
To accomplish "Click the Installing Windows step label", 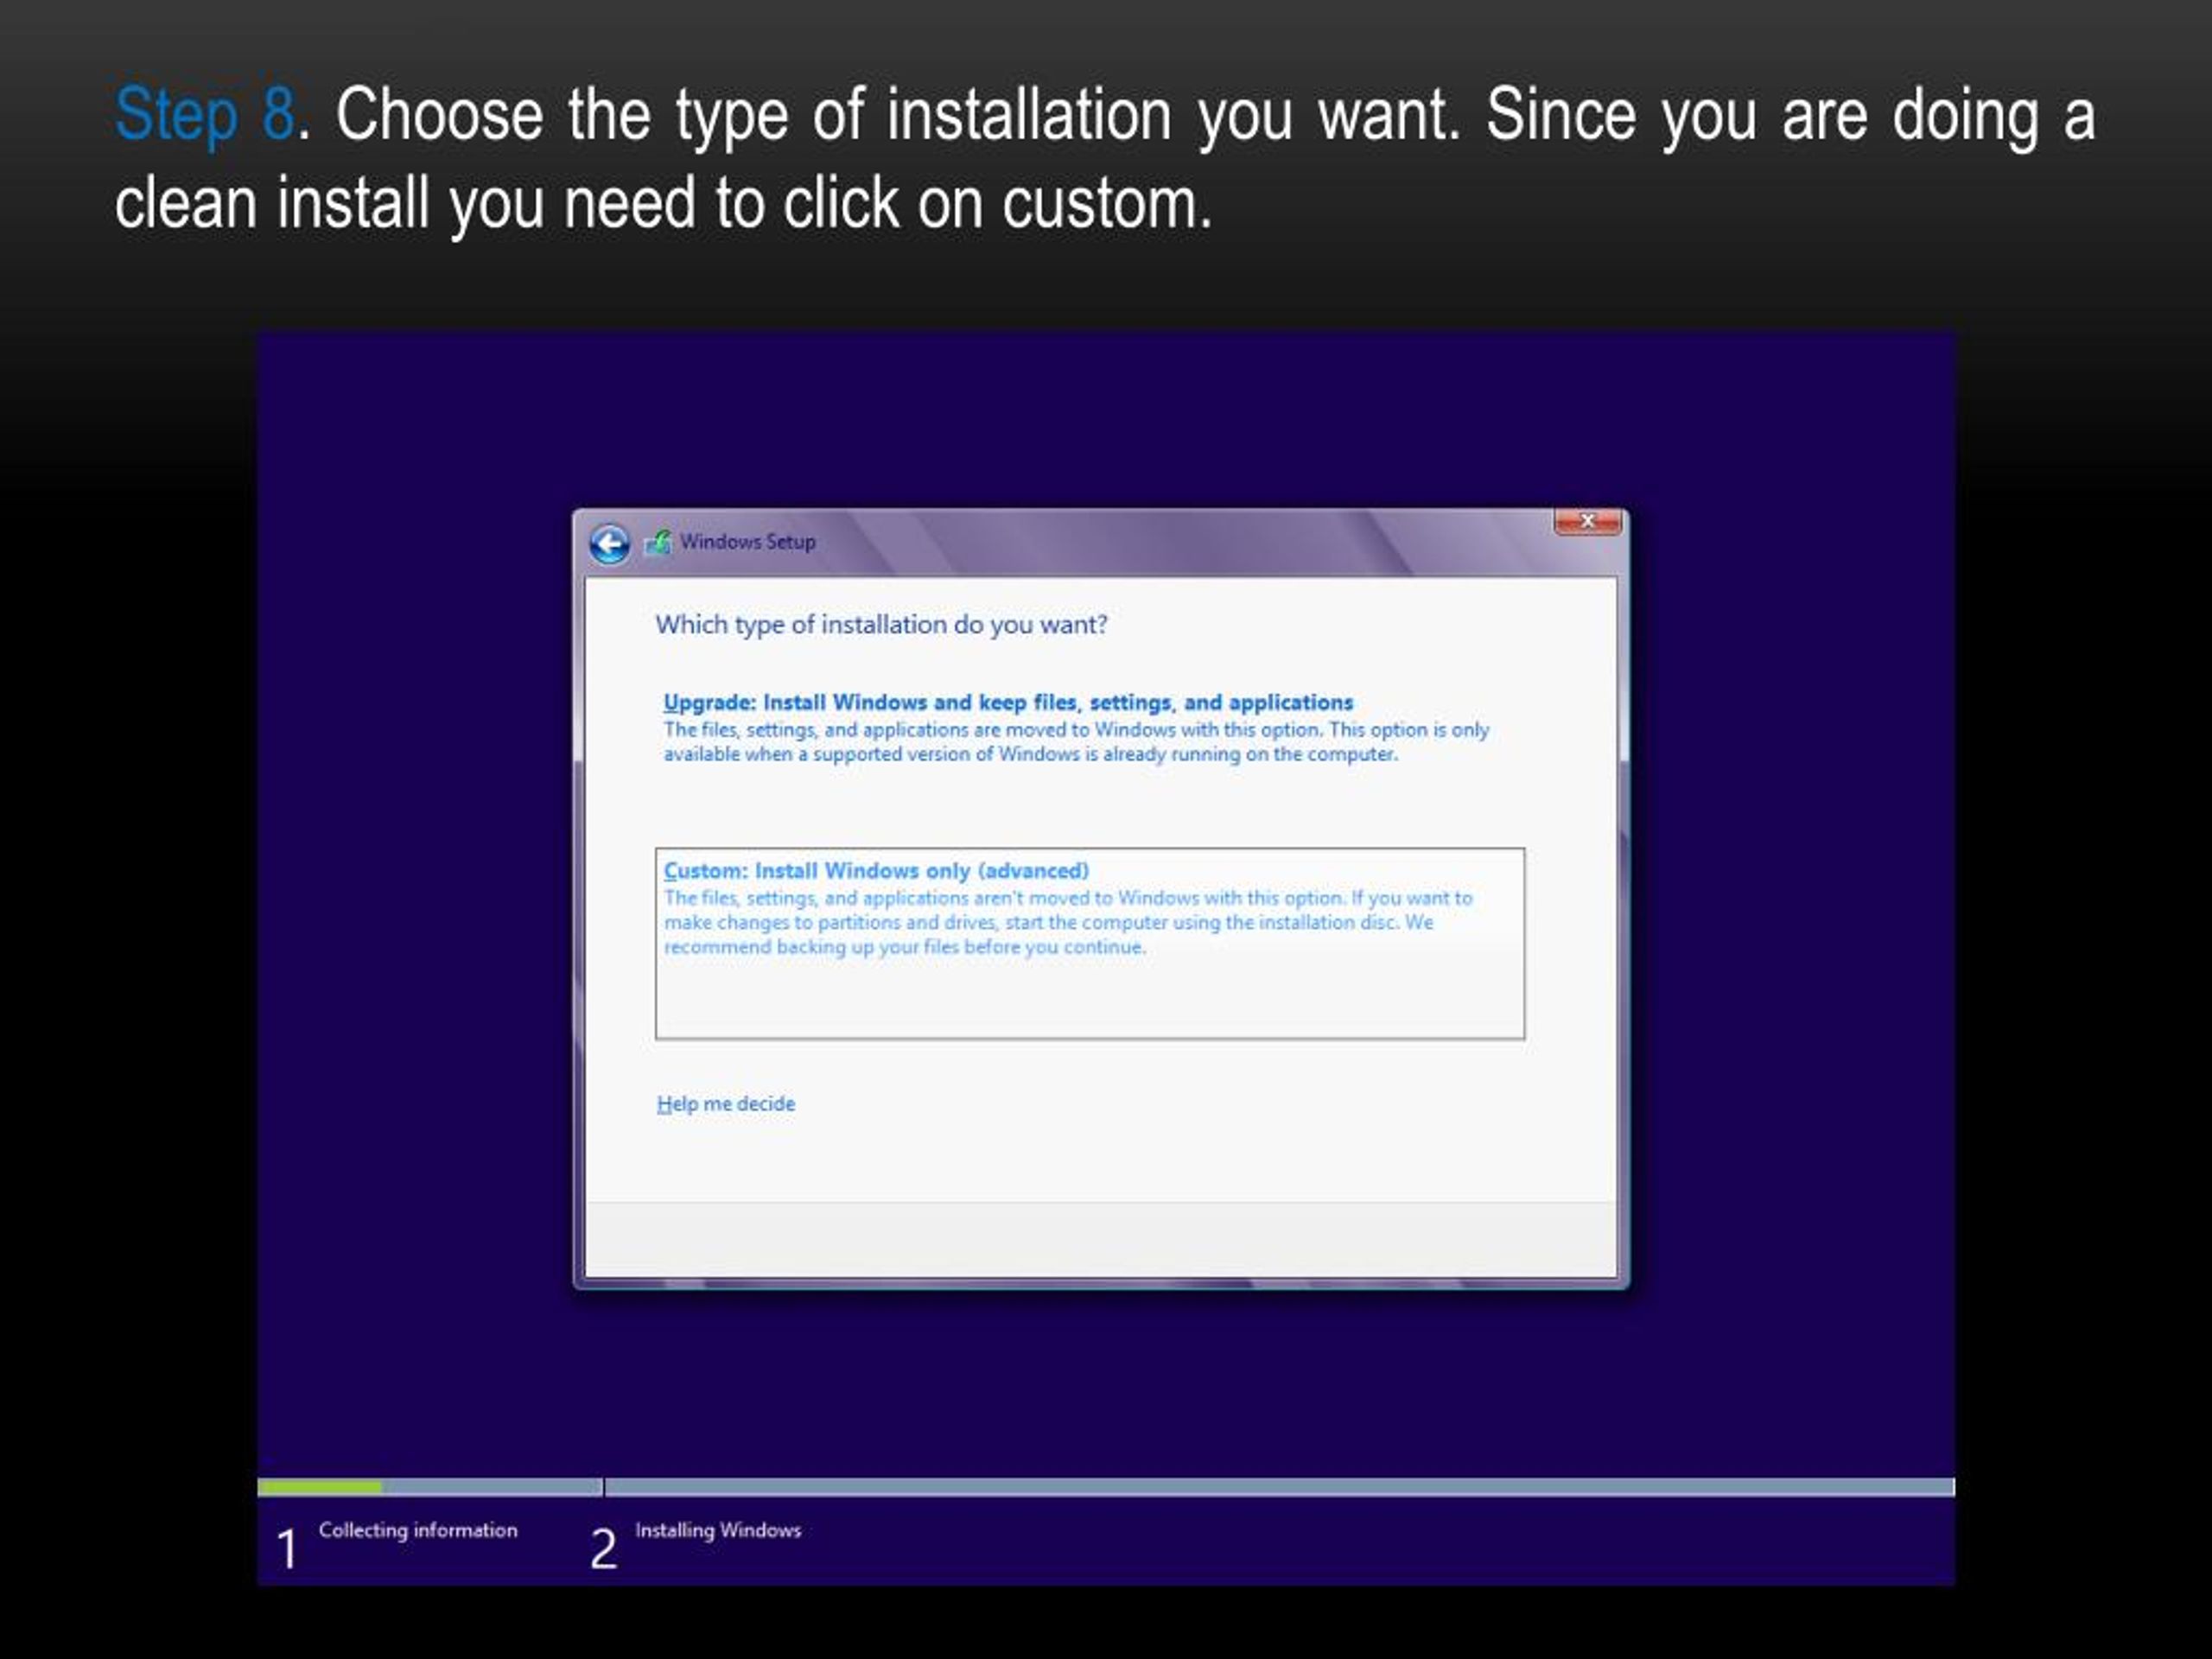I will coord(718,1530).
